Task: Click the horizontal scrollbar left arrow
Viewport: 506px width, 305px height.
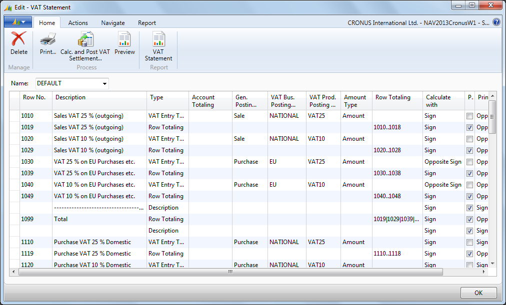Action: tap(13, 272)
